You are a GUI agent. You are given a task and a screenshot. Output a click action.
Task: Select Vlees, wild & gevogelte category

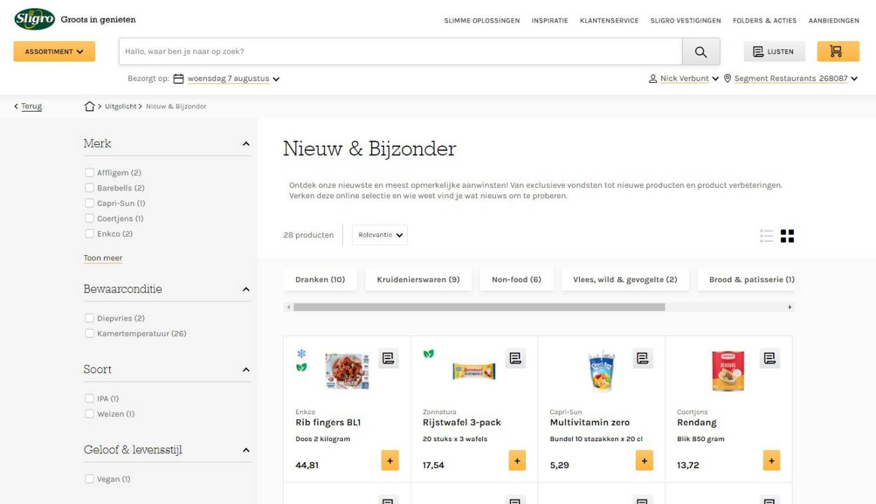click(625, 280)
